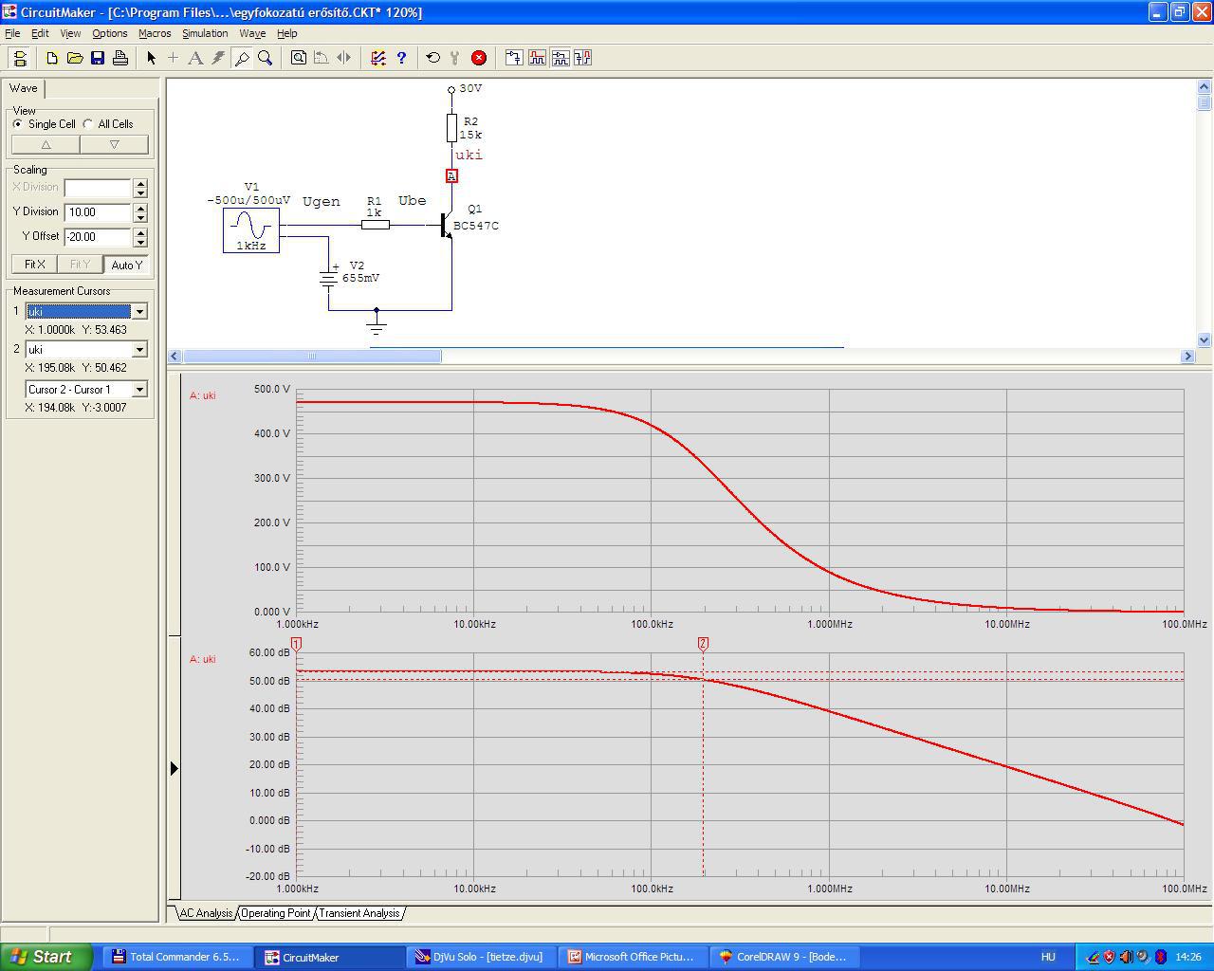This screenshot has height=971, width=1214.
Task: Stop the simulation with red button
Action: coord(479,58)
